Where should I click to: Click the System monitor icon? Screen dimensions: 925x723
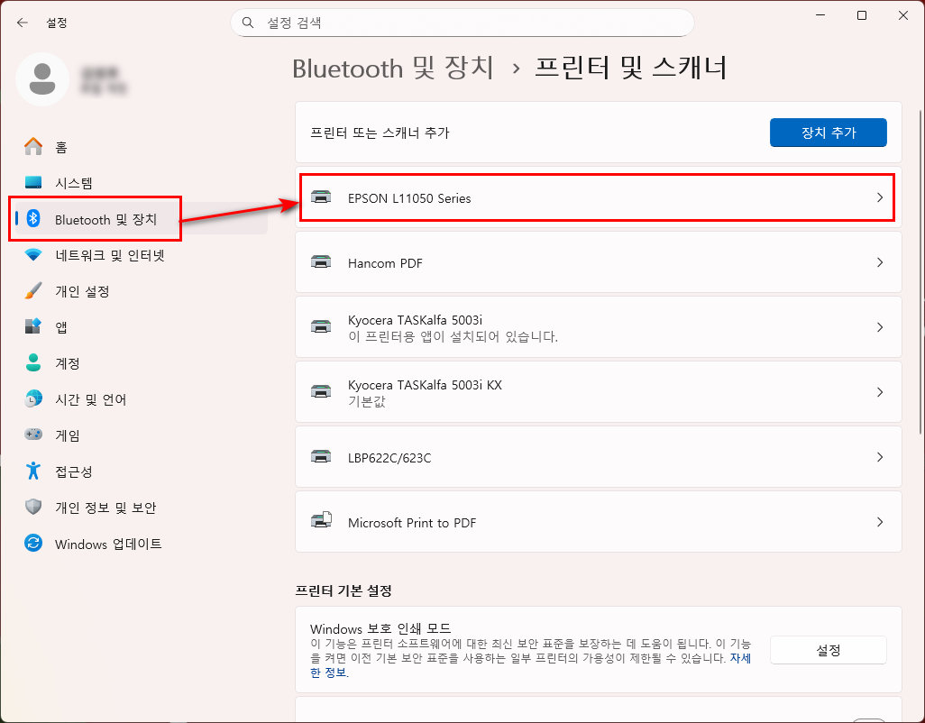pos(33,182)
